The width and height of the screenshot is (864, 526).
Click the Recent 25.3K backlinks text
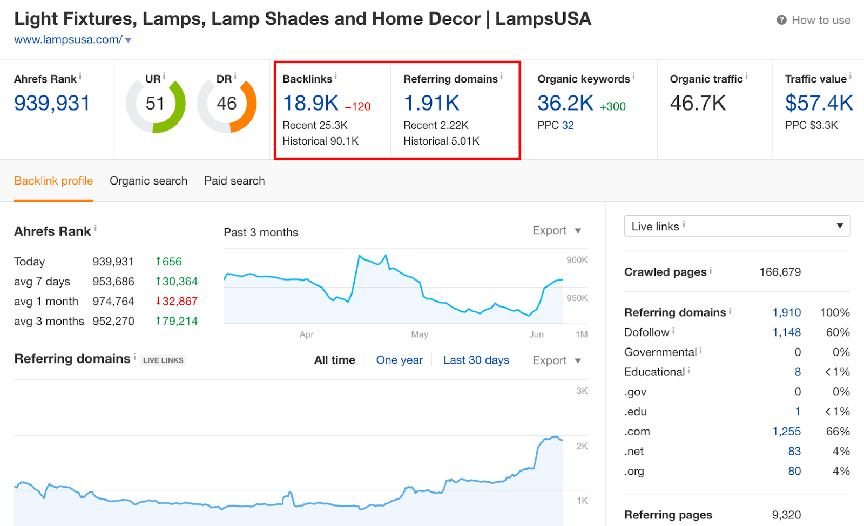pos(315,125)
